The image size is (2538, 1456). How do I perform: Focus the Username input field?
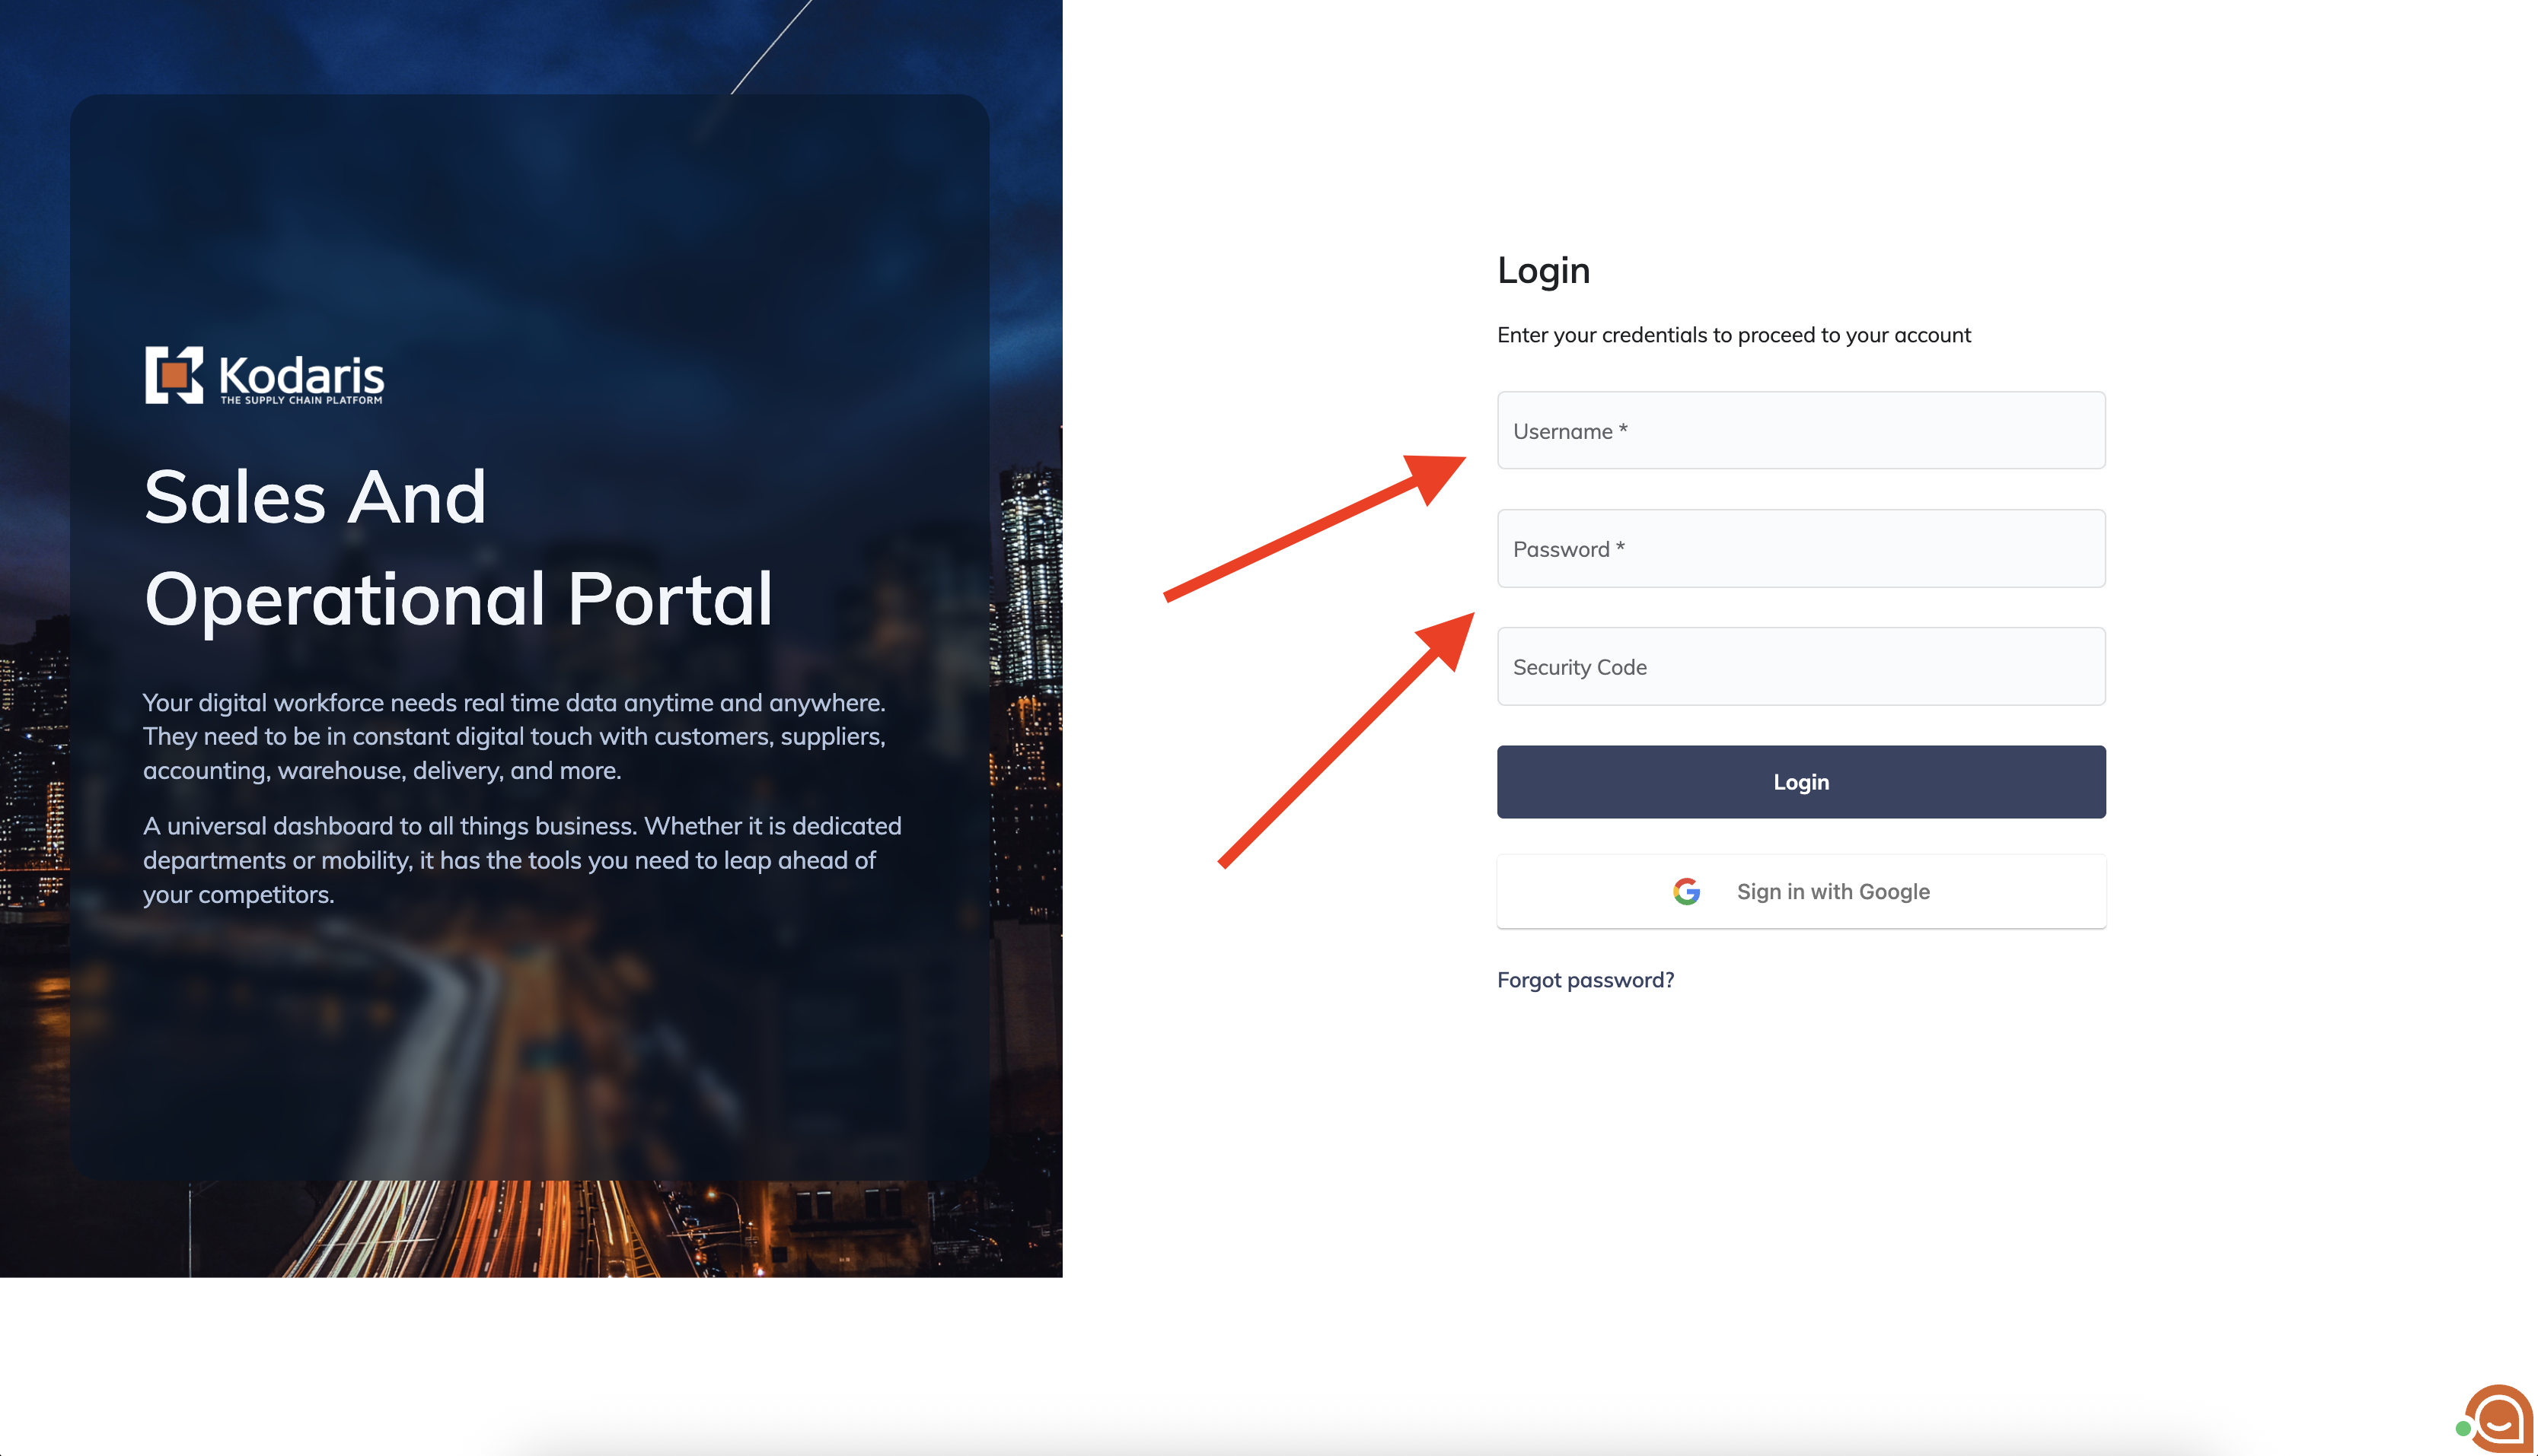click(x=1800, y=430)
